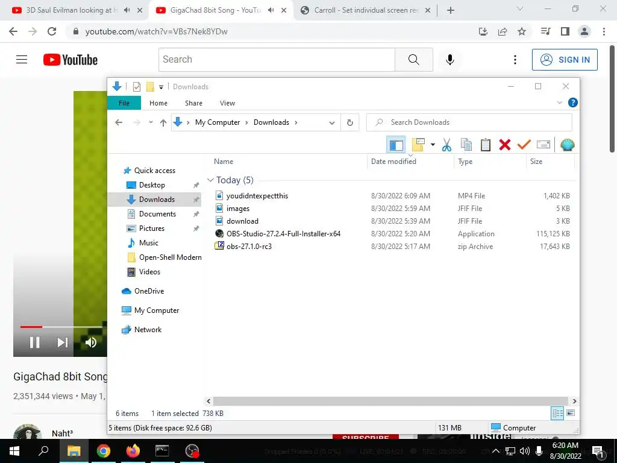
Task: Toggle the navigation pane toolbar icon
Action: 396,145
